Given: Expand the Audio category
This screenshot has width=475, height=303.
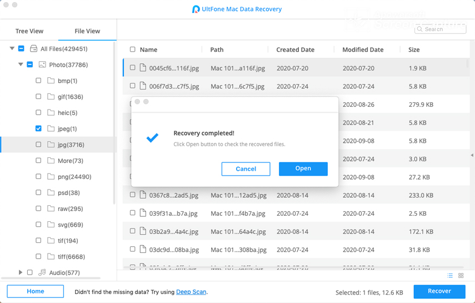Looking at the screenshot, I should pyautogui.click(x=21, y=272).
